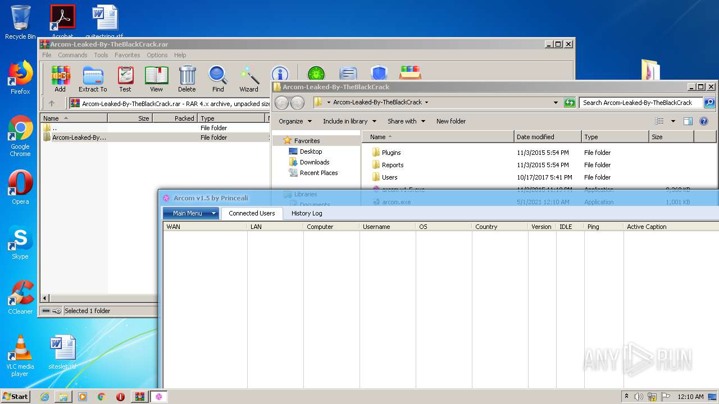719x404 pixels.
Task: Open the address bar history dropdown
Action: (556, 103)
